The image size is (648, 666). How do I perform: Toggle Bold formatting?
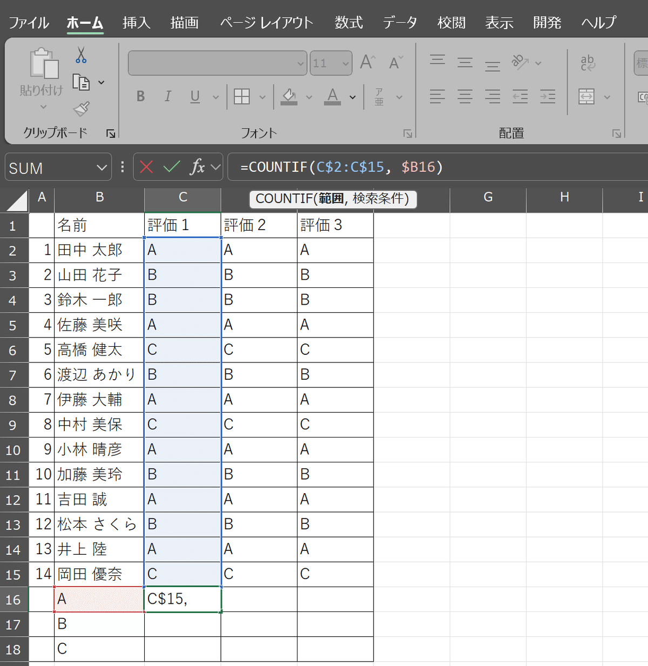pyautogui.click(x=141, y=96)
